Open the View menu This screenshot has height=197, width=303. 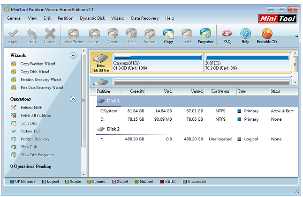click(x=32, y=18)
